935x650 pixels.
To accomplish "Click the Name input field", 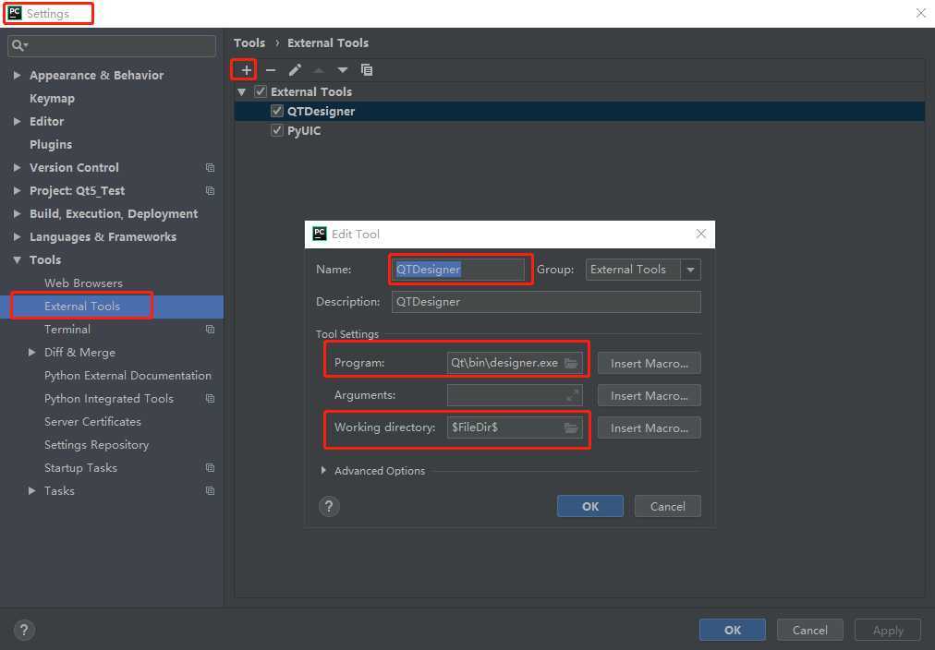I will click(x=458, y=270).
